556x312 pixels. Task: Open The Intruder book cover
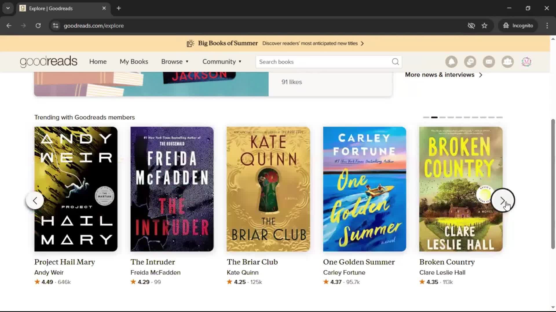click(x=172, y=189)
